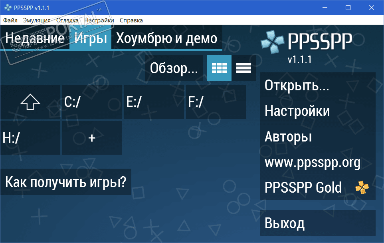Image resolution: width=384 pixels, height=243 pixels.
Task: Click the PPSSPP logo in header
Action: (307, 42)
